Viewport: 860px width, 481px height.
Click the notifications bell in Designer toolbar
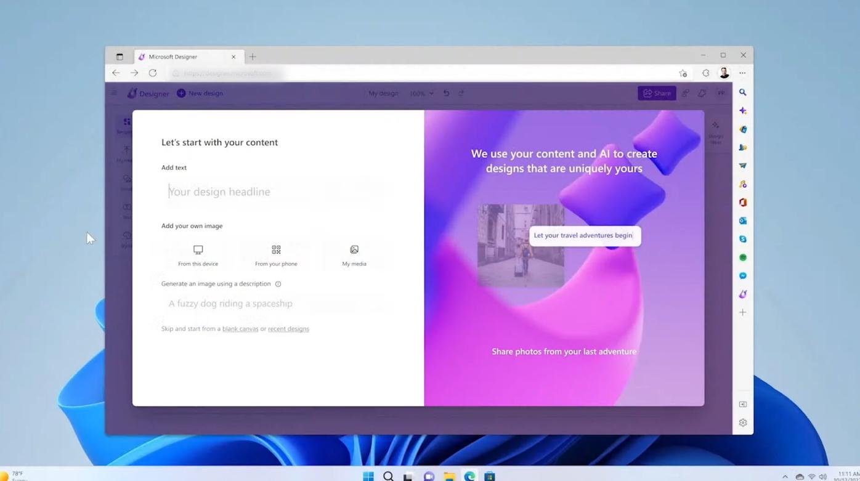pos(702,93)
